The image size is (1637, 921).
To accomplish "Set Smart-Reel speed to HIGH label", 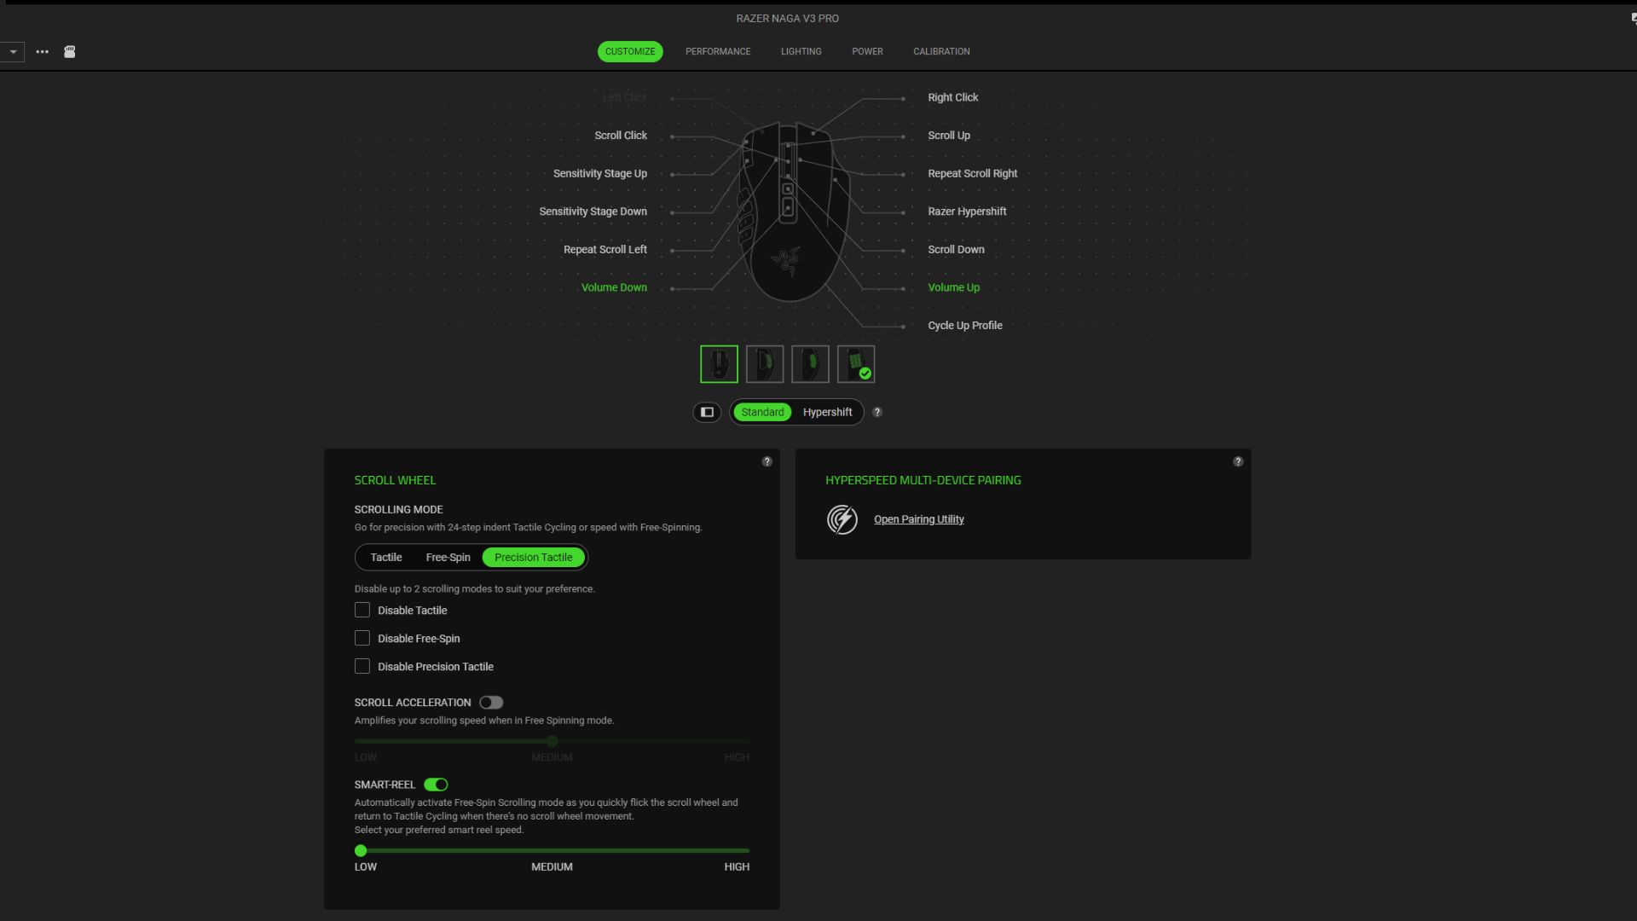I will pos(737,866).
